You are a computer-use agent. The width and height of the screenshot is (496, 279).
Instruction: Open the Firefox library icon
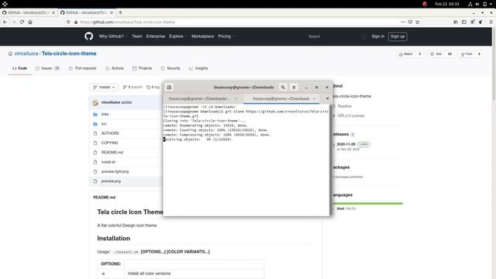pyautogui.click(x=456, y=22)
